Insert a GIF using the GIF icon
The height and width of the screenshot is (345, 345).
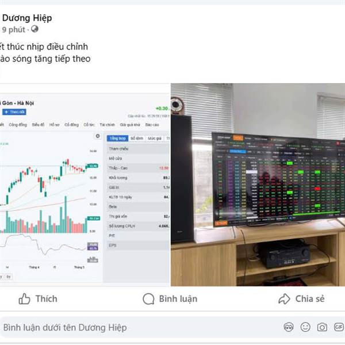coord(339,327)
